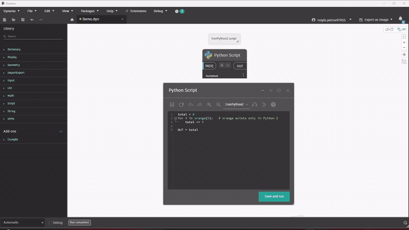Open the Automatic run mode dropdown
Viewport: 409px width, 230px height.
click(x=22, y=223)
